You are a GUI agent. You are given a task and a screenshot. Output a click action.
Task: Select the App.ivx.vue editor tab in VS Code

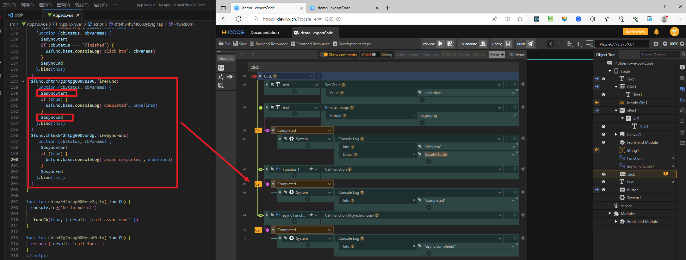(x=63, y=15)
